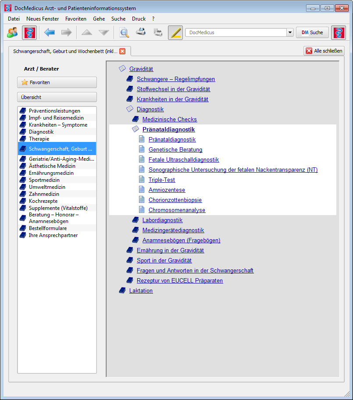Click the users/patient icon in toolbar
The image size is (353, 400).
point(12,32)
